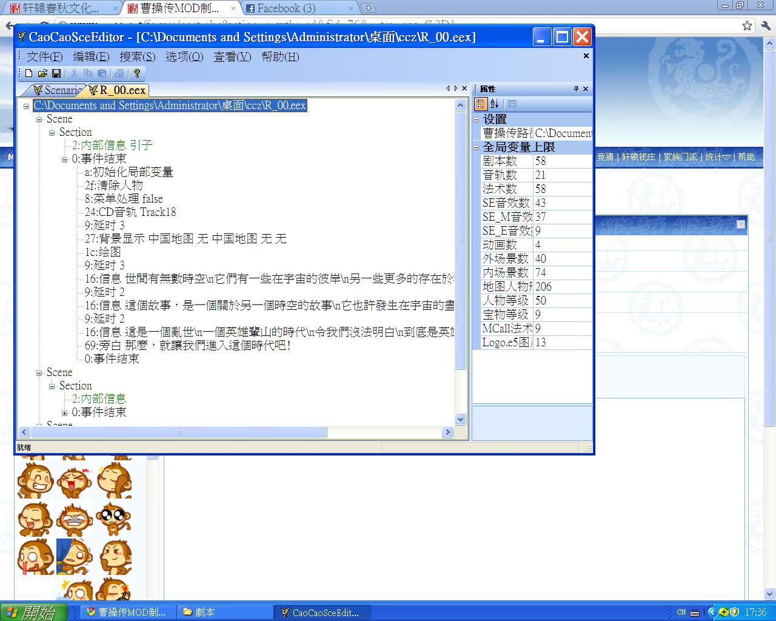The width and height of the screenshot is (776, 621).
Task: Click the New file toolbar icon
Action: click(28, 73)
